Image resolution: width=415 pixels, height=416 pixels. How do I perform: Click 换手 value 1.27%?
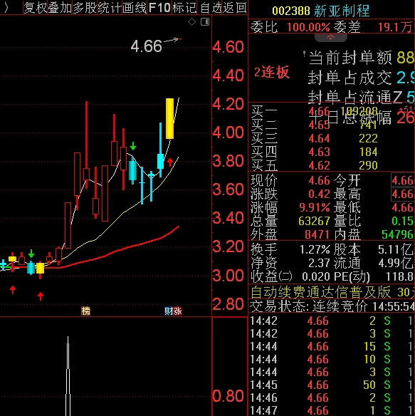point(315,249)
